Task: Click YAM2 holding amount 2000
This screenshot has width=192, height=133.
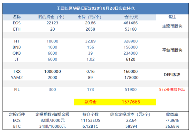Action: point(52,77)
